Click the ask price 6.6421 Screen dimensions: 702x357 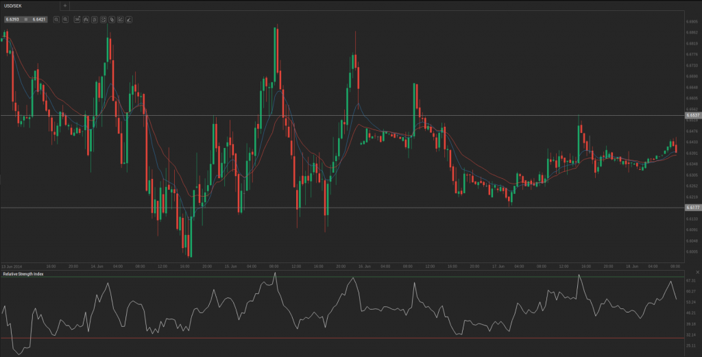pos(38,19)
